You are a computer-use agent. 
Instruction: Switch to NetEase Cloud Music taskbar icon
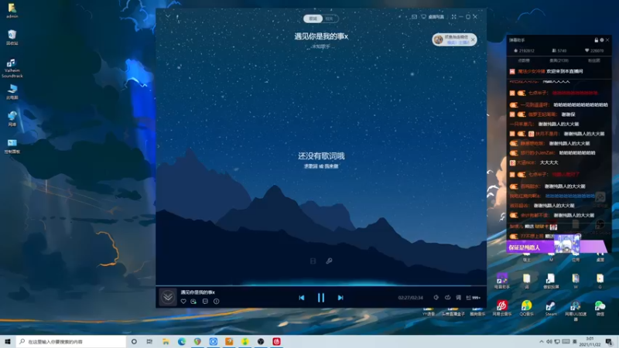[276, 341]
